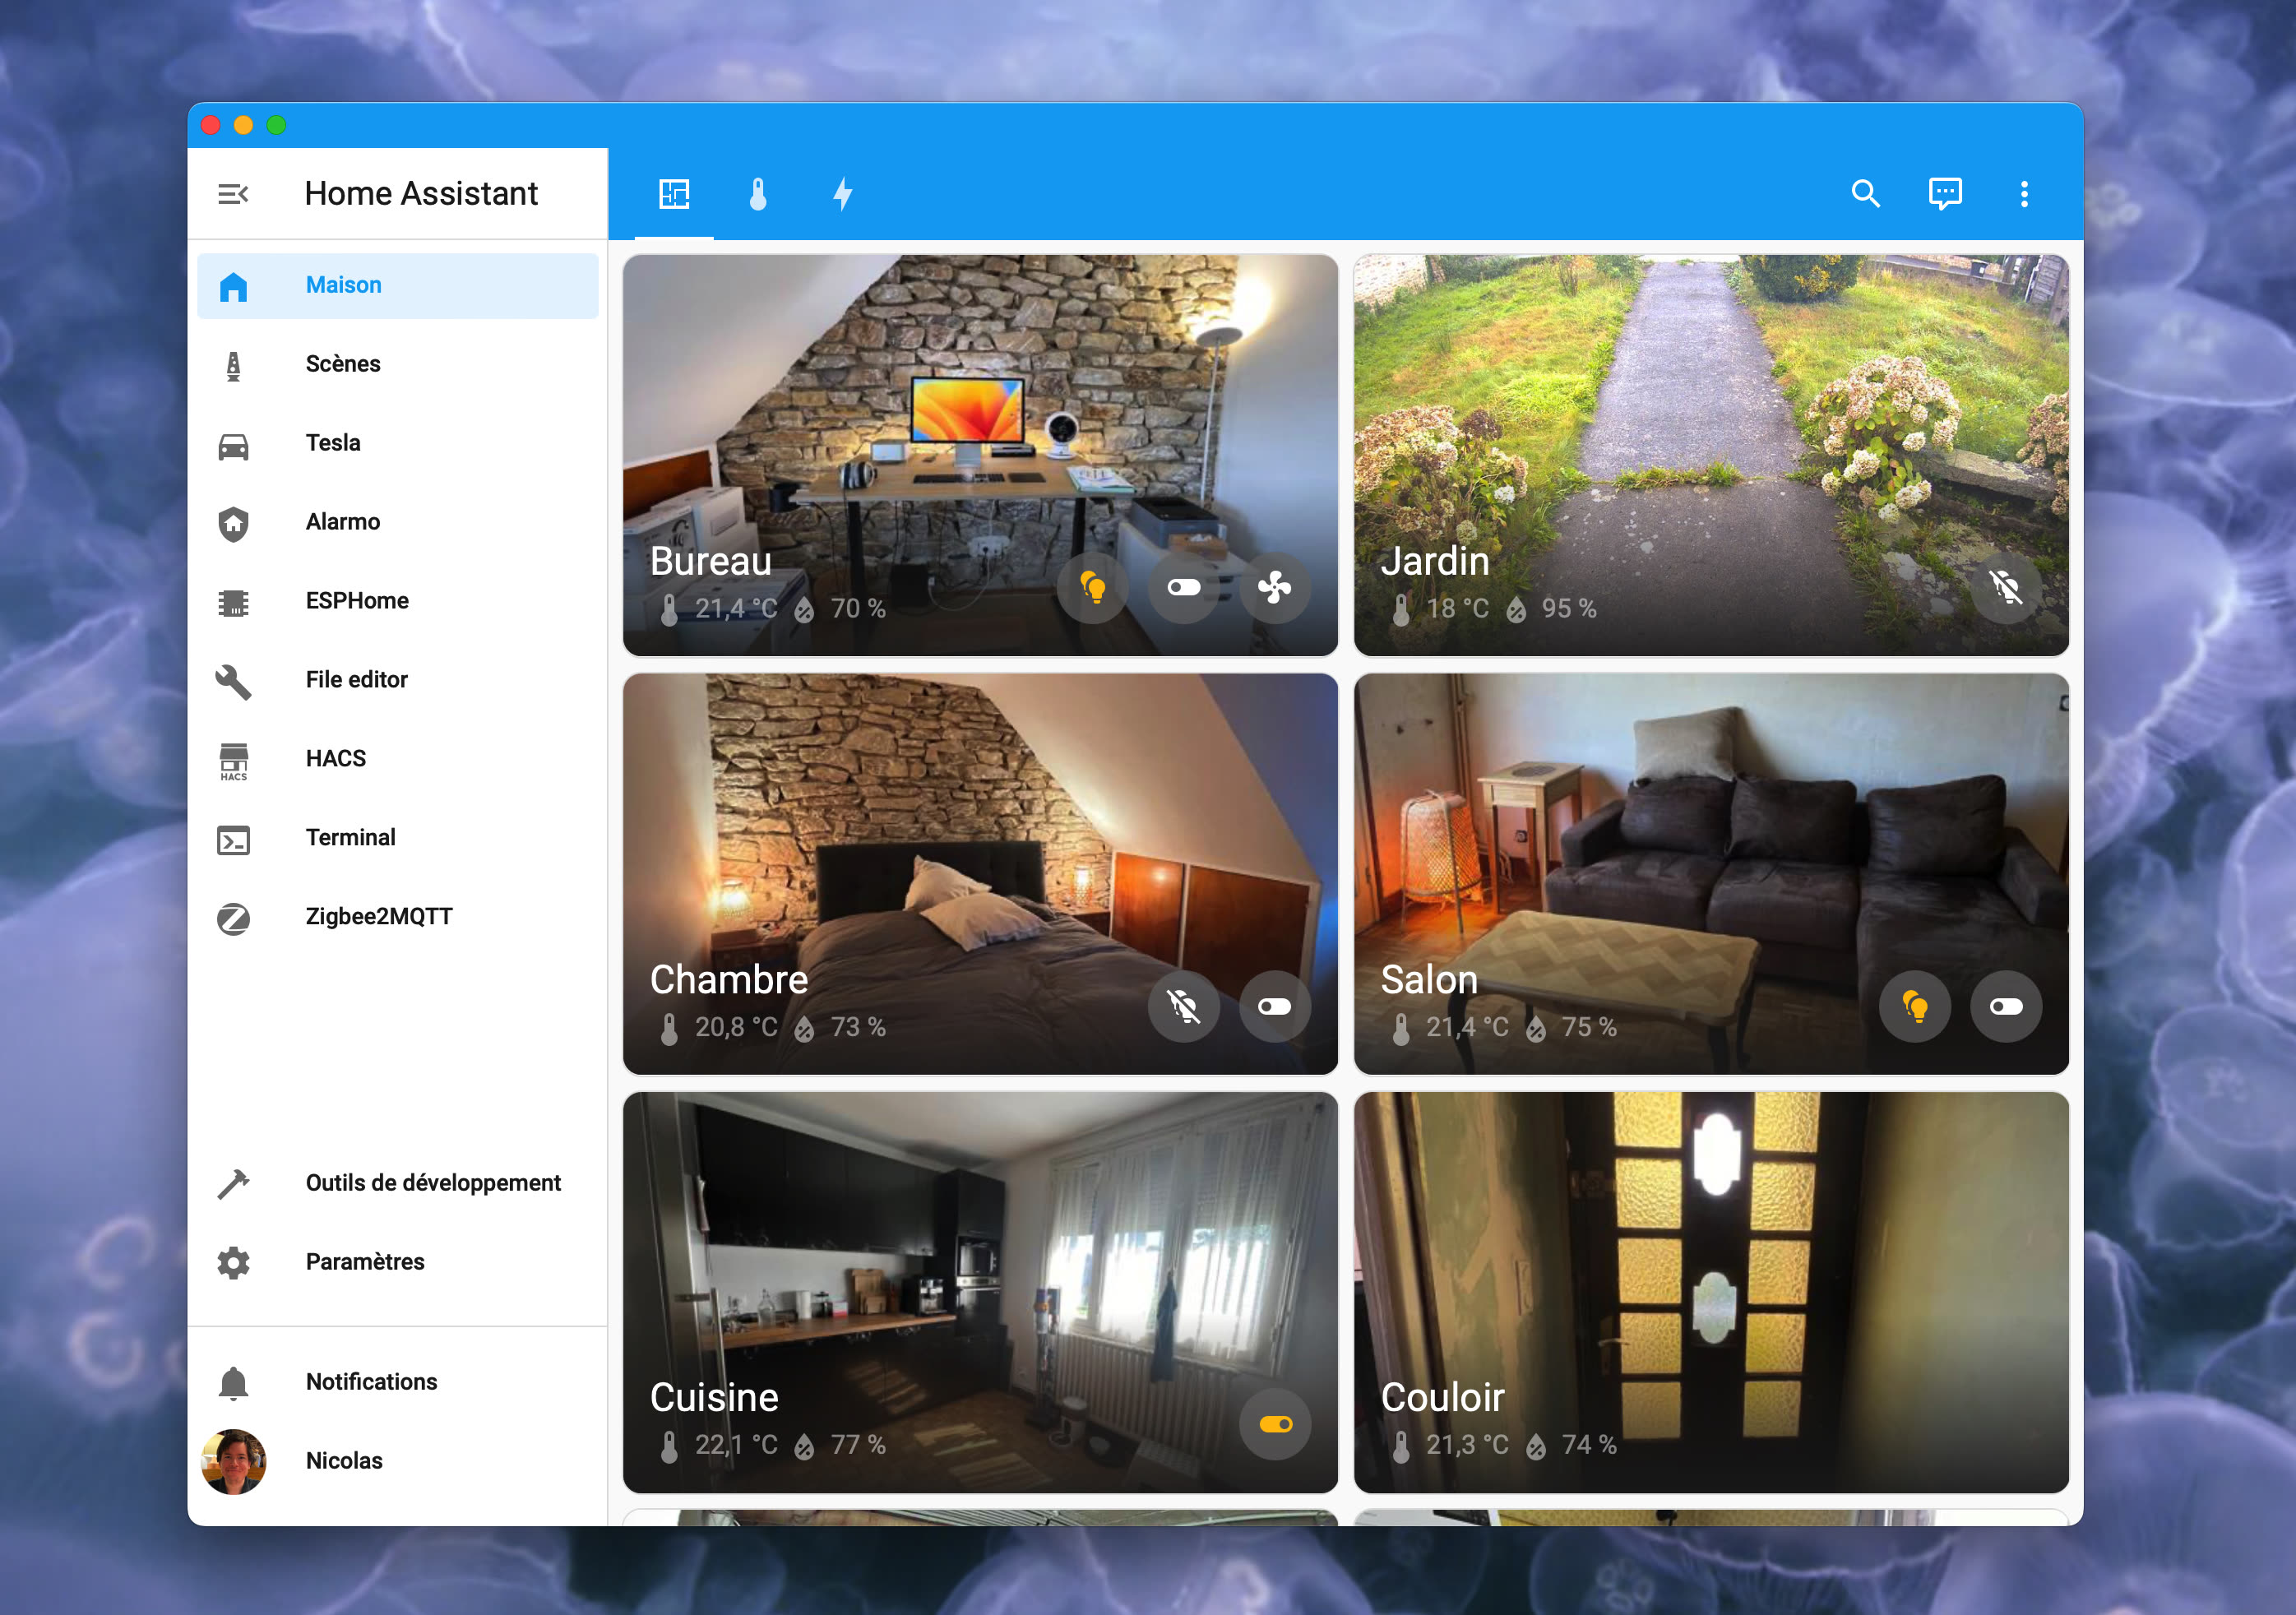This screenshot has width=2296, height=1615.
Task: Open the search panel
Action: click(x=1866, y=194)
